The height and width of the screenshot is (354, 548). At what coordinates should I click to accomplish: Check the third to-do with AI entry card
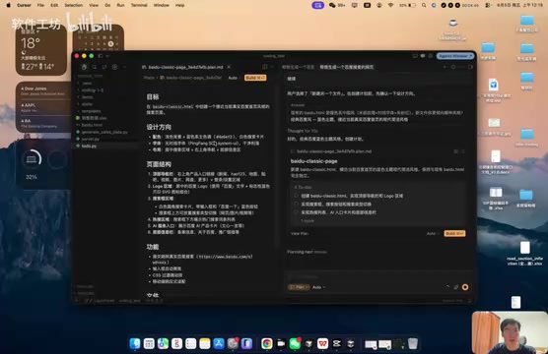[x=297, y=212]
